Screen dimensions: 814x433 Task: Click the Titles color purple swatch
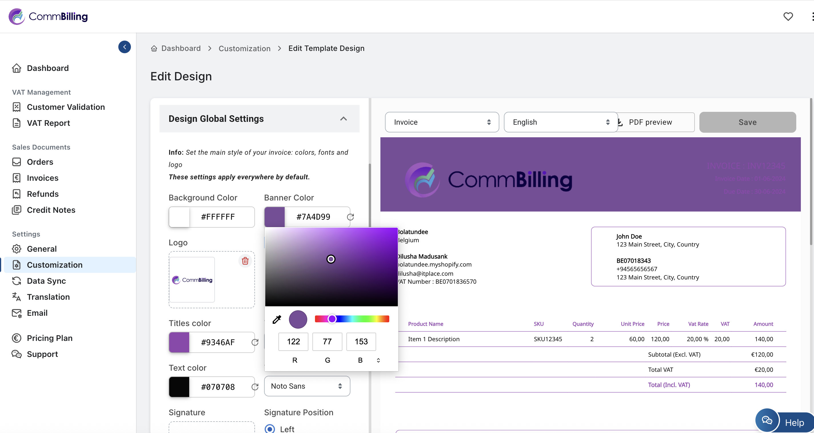click(x=179, y=342)
